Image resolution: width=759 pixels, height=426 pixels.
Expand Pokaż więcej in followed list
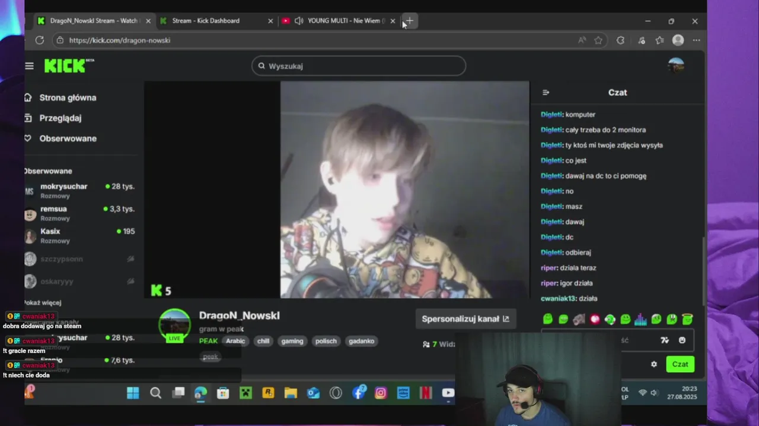click(43, 302)
